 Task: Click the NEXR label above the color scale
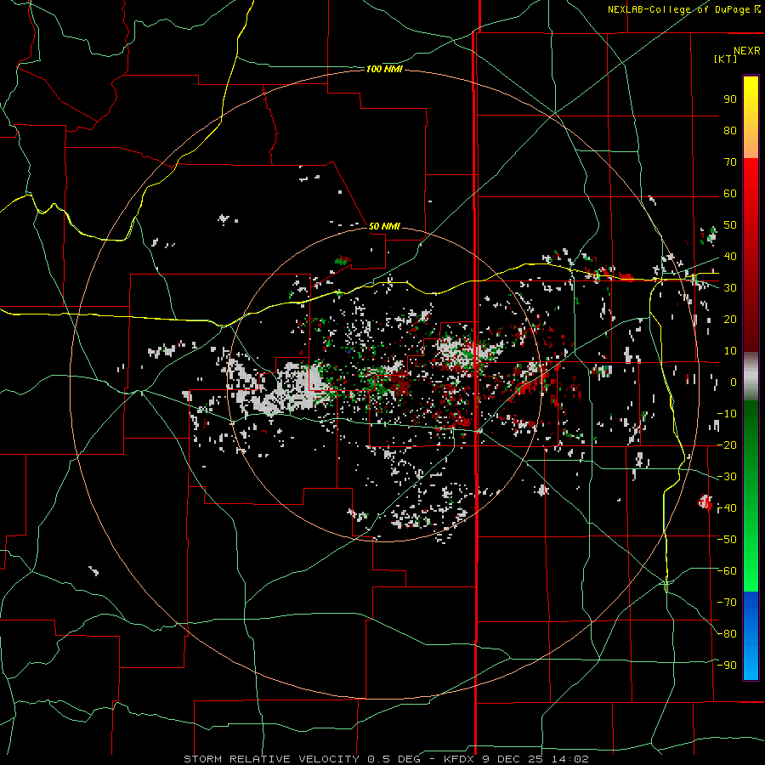[x=747, y=51]
